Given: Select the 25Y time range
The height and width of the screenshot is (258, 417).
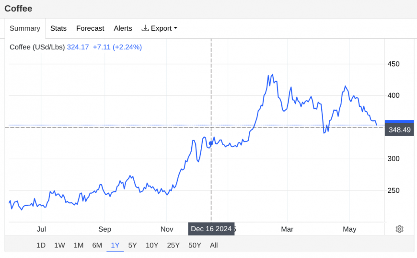Looking at the screenshot, I should point(173,245).
